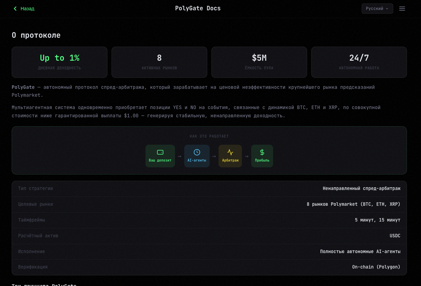Click the О протоколе heading
421x286 pixels.
click(x=36, y=35)
